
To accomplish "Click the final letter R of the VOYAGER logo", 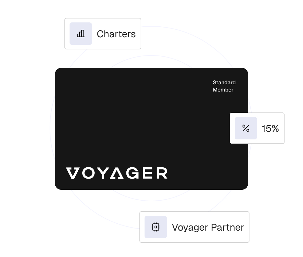I will pos(162,173).
